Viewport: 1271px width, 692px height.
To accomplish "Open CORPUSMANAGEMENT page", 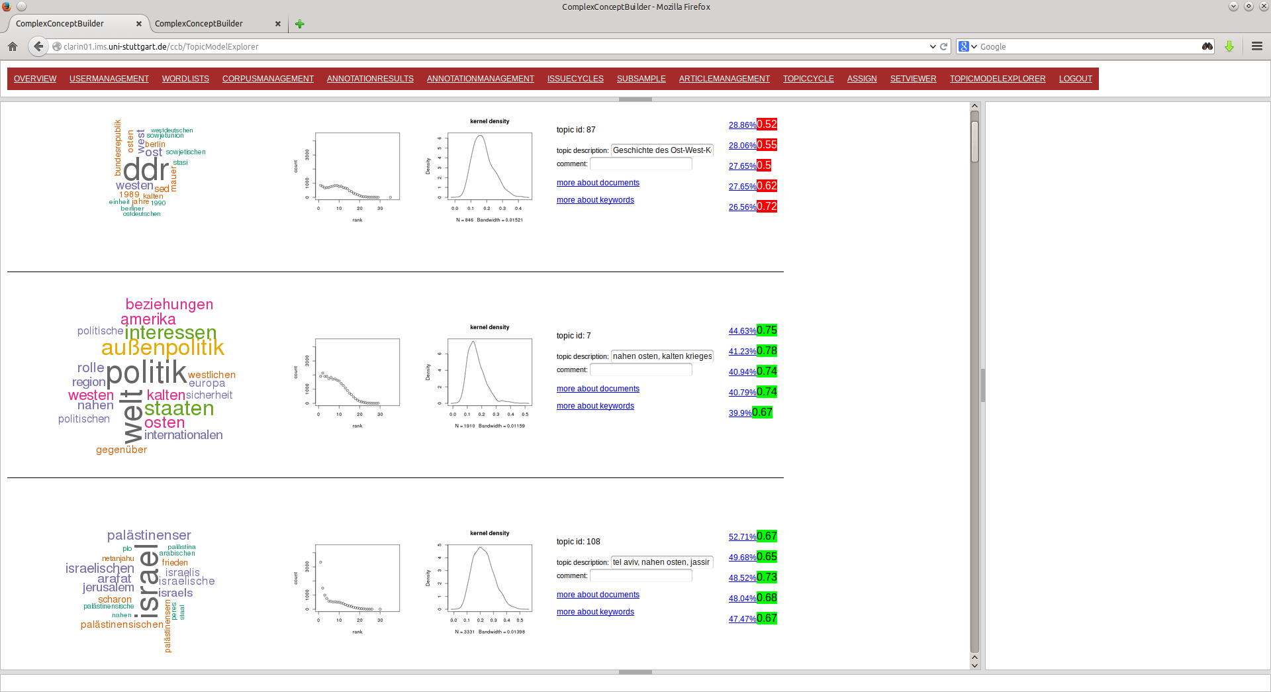I will click(x=268, y=79).
